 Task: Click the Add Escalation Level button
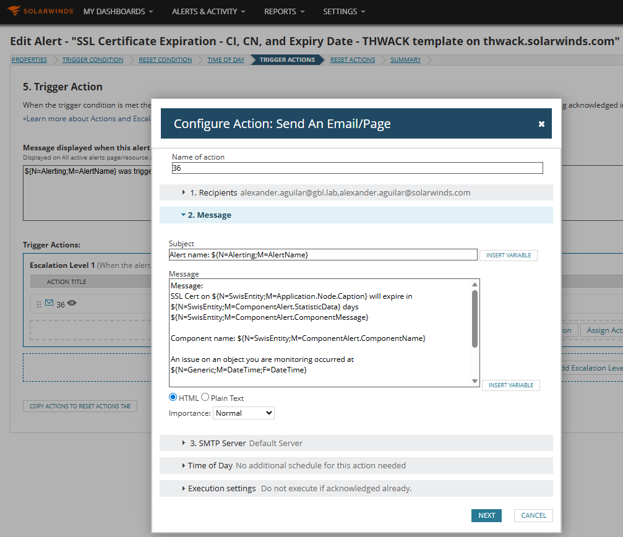coord(592,368)
